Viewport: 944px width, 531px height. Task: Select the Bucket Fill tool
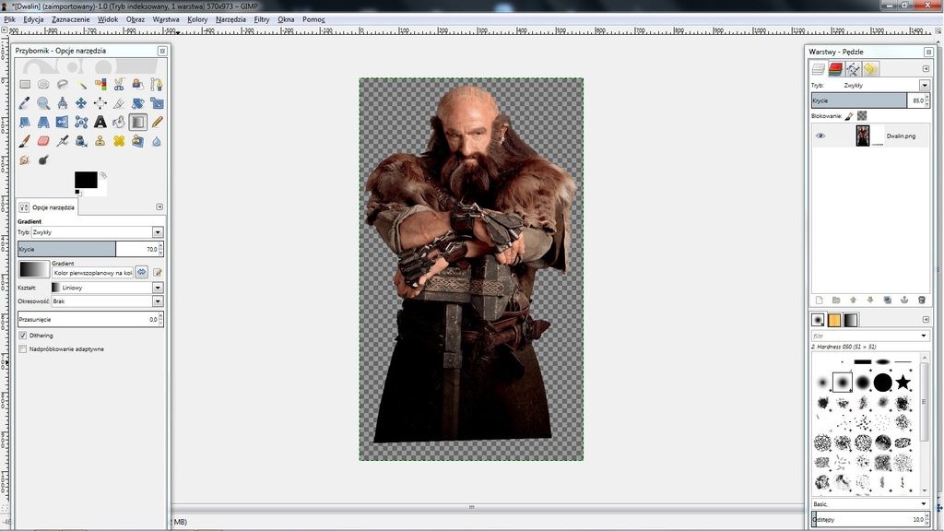pyautogui.click(x=119, y=122)
